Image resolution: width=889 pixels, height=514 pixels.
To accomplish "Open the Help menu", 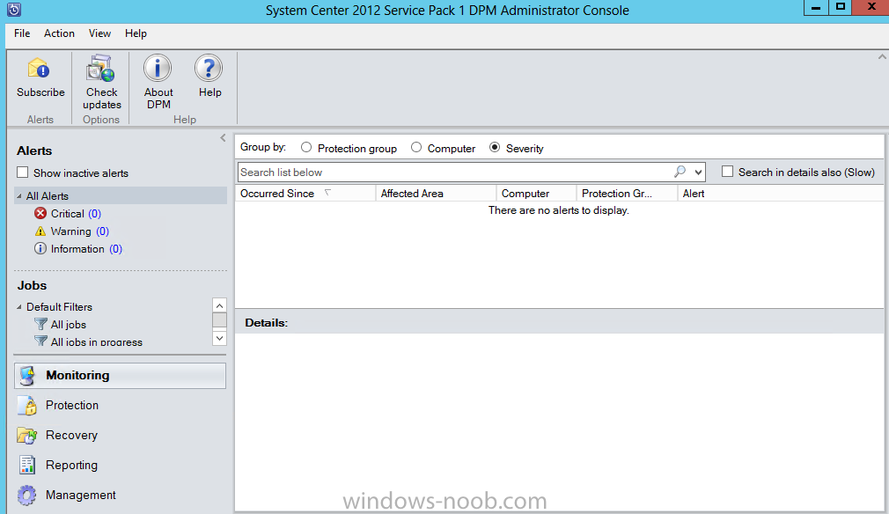I will pyautogui.click(x=136, y=33).
